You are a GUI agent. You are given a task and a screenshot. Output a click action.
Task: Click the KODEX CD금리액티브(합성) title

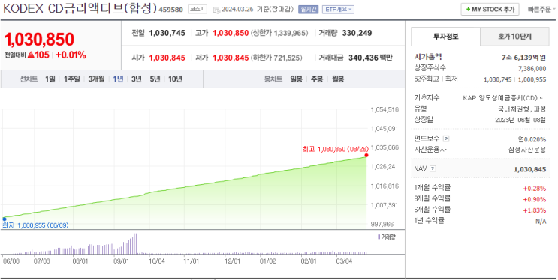point(80,9)
